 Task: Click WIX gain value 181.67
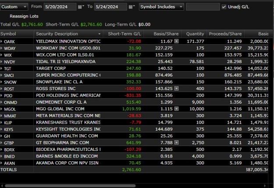point(134,55)
